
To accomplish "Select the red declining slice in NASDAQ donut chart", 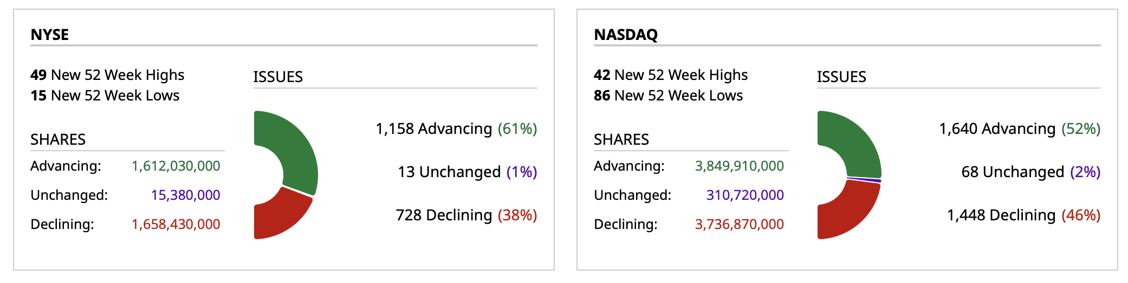I will click(848, 213).
